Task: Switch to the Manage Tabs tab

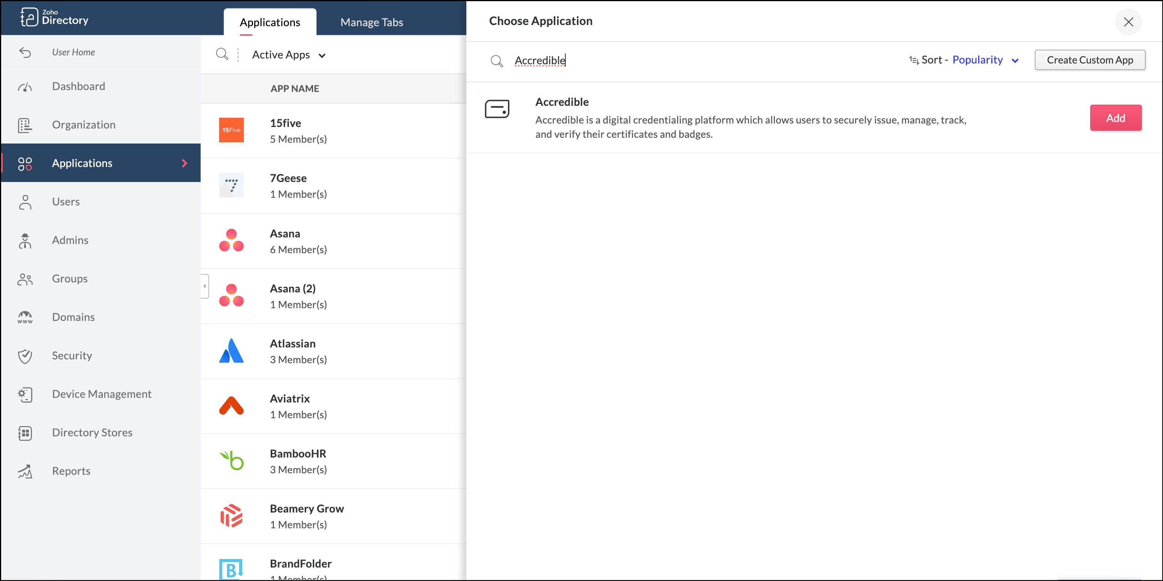Action: point(371,22)
